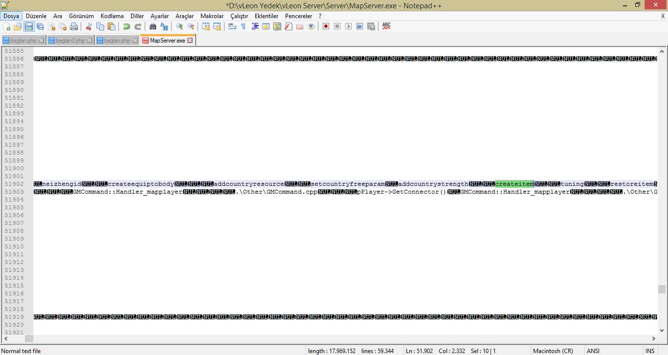Click the Paste toolbar icon
Image resolution: width=668 pixels, height=355 pixels.
point(111,26)
